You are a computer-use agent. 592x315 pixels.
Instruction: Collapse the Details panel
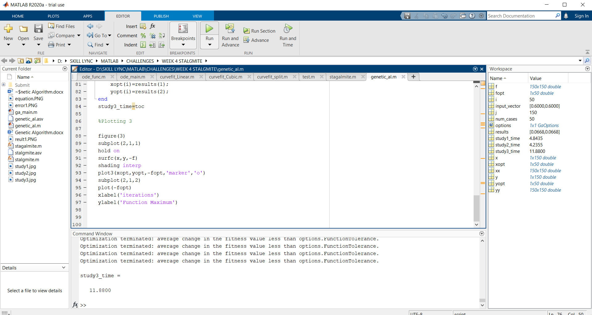[64, 267]
